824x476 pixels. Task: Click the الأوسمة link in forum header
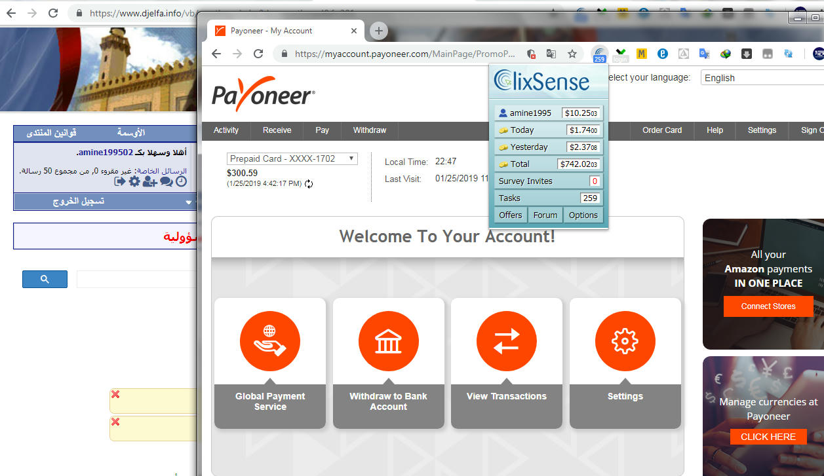pos(131,132)
